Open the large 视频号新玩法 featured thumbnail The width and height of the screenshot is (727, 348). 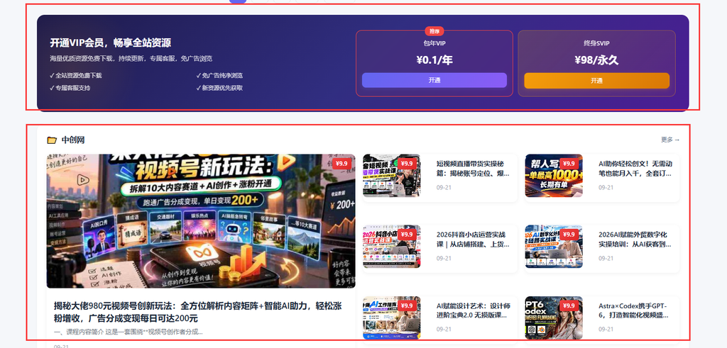[201, 221]
